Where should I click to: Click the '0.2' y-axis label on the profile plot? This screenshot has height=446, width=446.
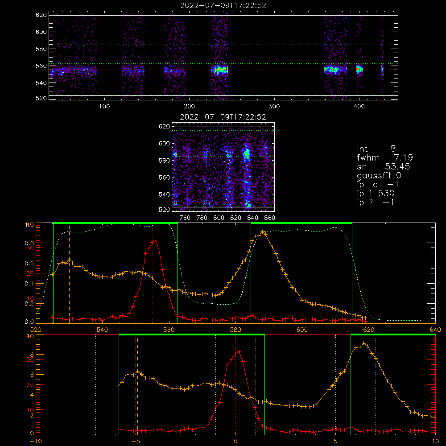tap(29, 304)
